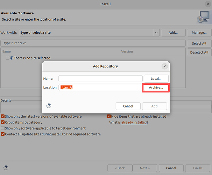Click 'Add...' button in Install window
This screenshot has height=175, width=212.
point(173,33)
